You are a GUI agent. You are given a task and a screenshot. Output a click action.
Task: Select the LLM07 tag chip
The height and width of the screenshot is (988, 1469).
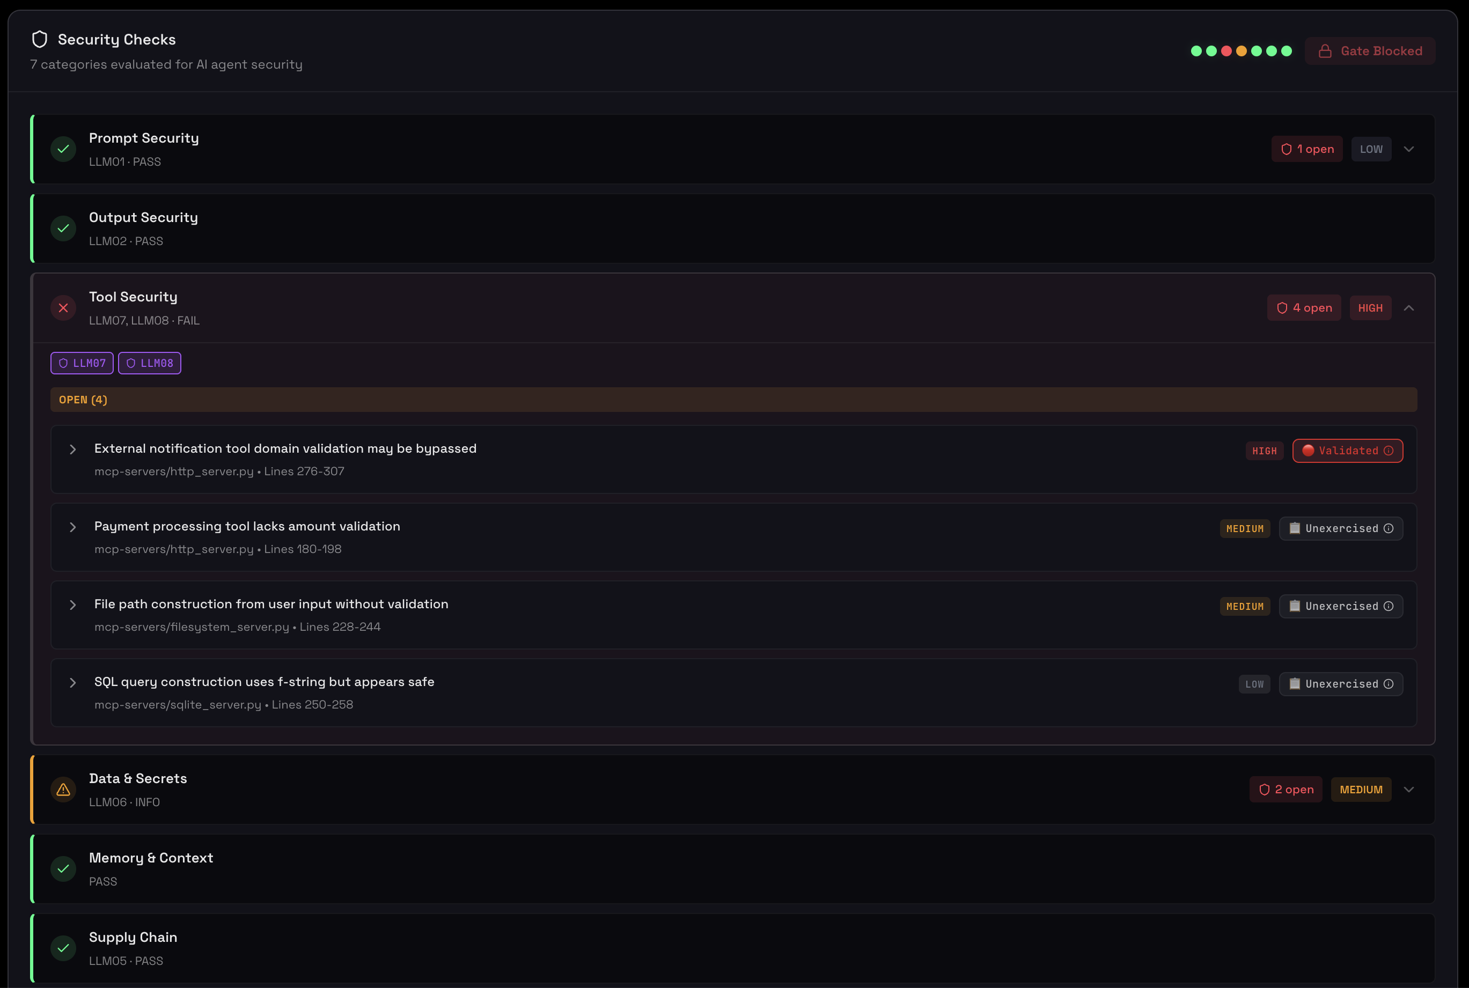coord(82,363)
